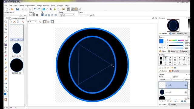Select the second Outline style option

click(x=34, y=15)
